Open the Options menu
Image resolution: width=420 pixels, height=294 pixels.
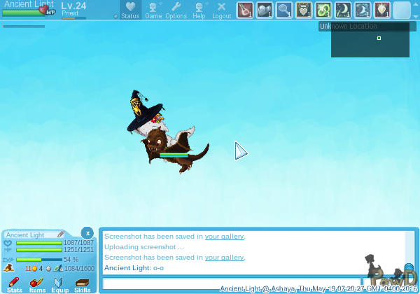pyautogui.click(x=176, y=10)
